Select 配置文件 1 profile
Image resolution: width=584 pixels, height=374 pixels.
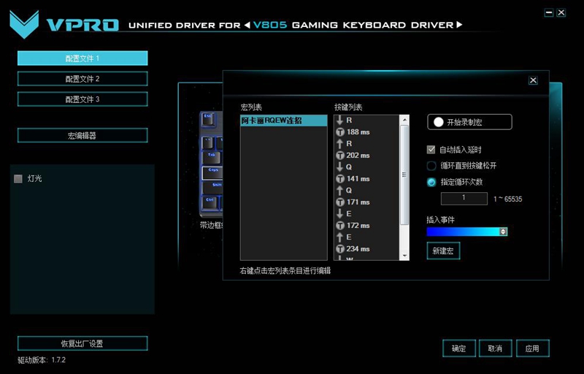82,58
